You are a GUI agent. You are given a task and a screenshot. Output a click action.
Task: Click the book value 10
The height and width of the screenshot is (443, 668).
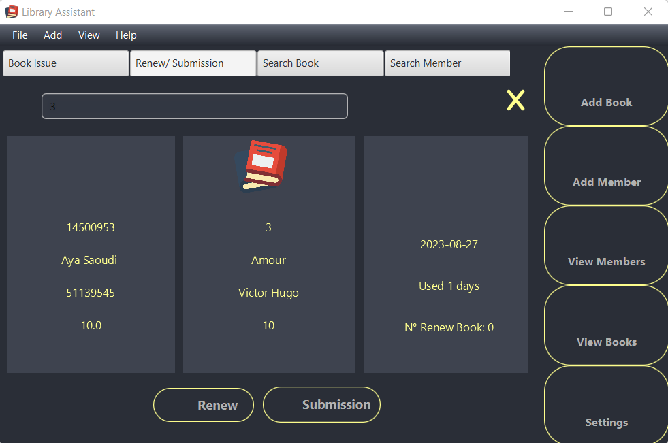(x=268, y=325)
